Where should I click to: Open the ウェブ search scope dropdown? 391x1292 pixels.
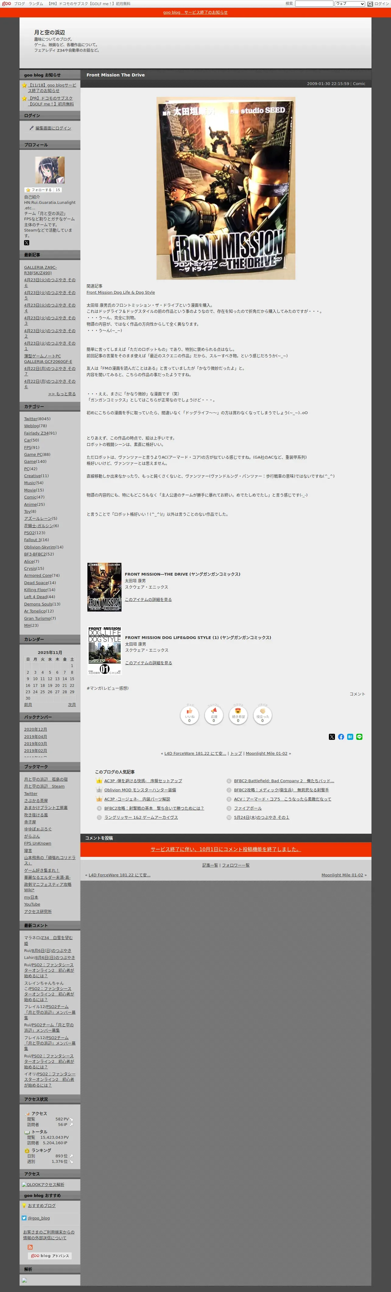click(x=350, y=4)
